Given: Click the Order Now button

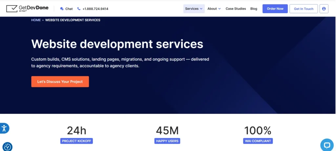Looking at the screenshot, I should [x=275, y=9].
